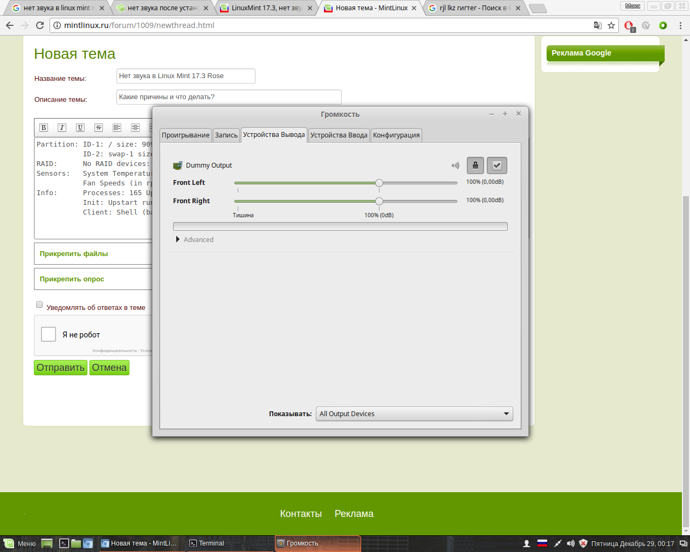Viewport: 690px width, 552px height.
Task: Toggle Dummy Output as fallback device
Action: [496, 165]
